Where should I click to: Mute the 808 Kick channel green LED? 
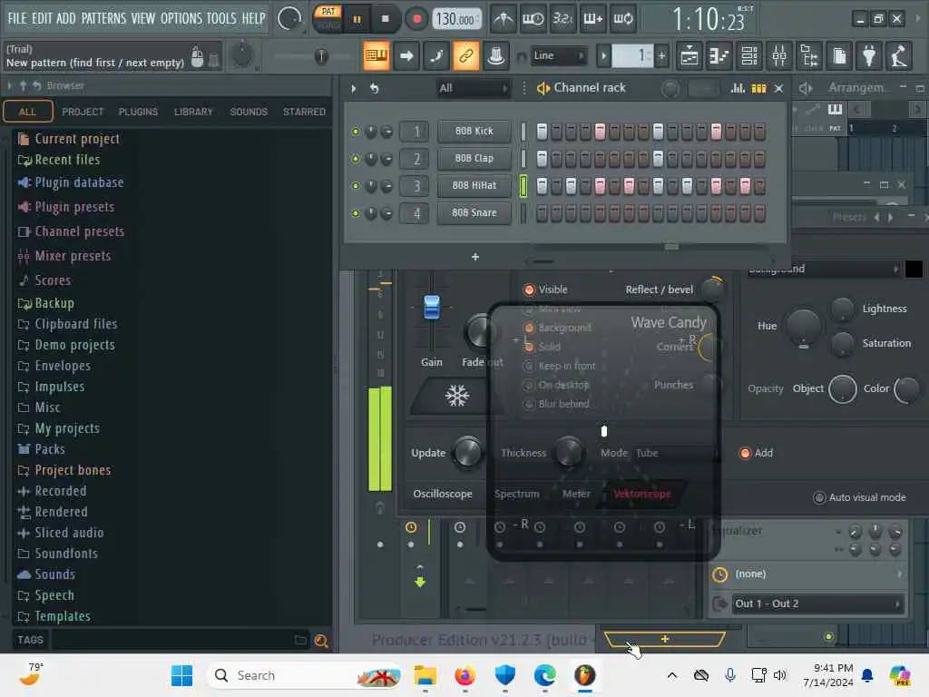(x=356, y=132)
